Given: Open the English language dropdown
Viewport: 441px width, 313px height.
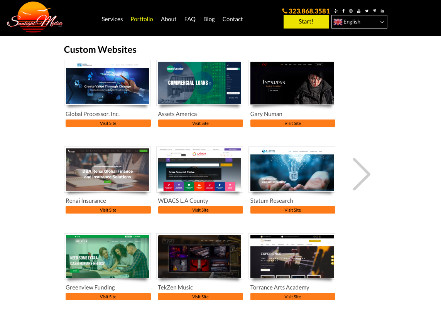Looking at the screenshot, I should pyautogui.click(x=359, y=22).
